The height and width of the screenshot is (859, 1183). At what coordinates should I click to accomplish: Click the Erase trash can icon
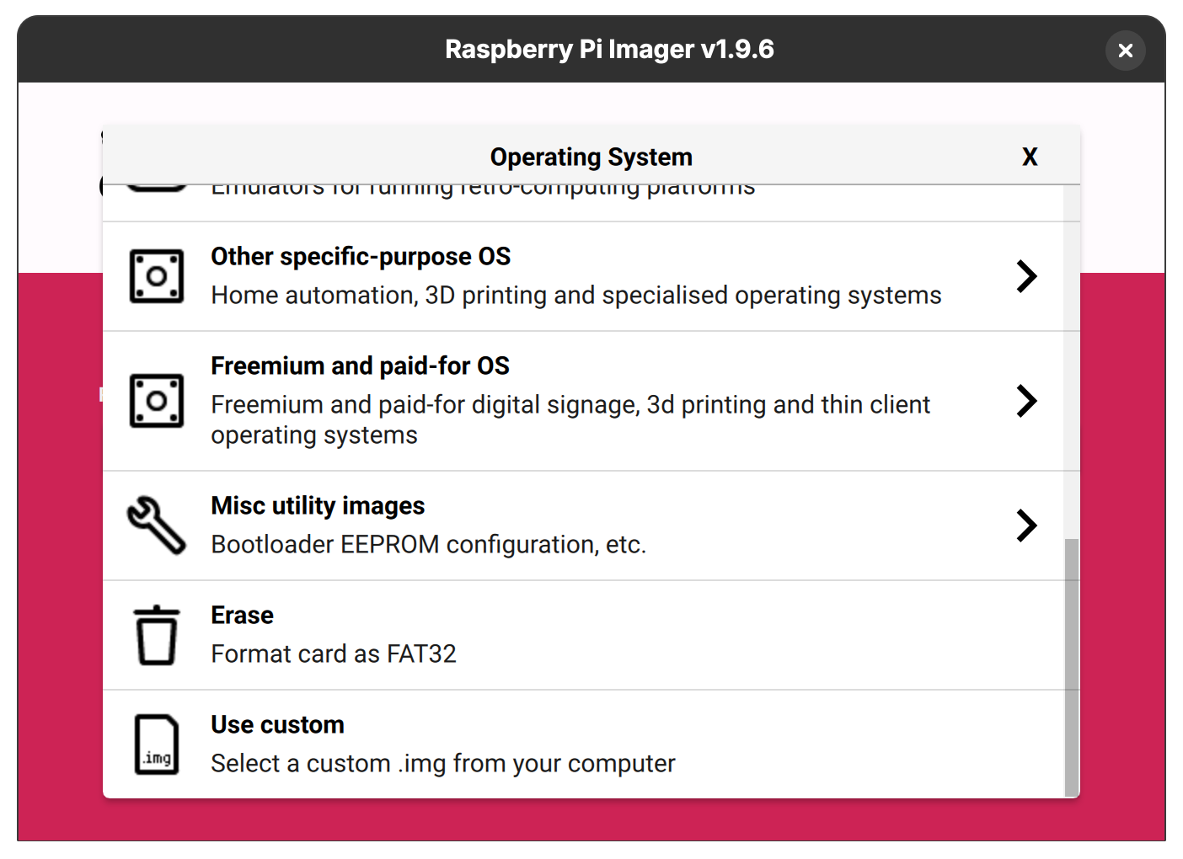pyautogui.click(x=157, y=635)
